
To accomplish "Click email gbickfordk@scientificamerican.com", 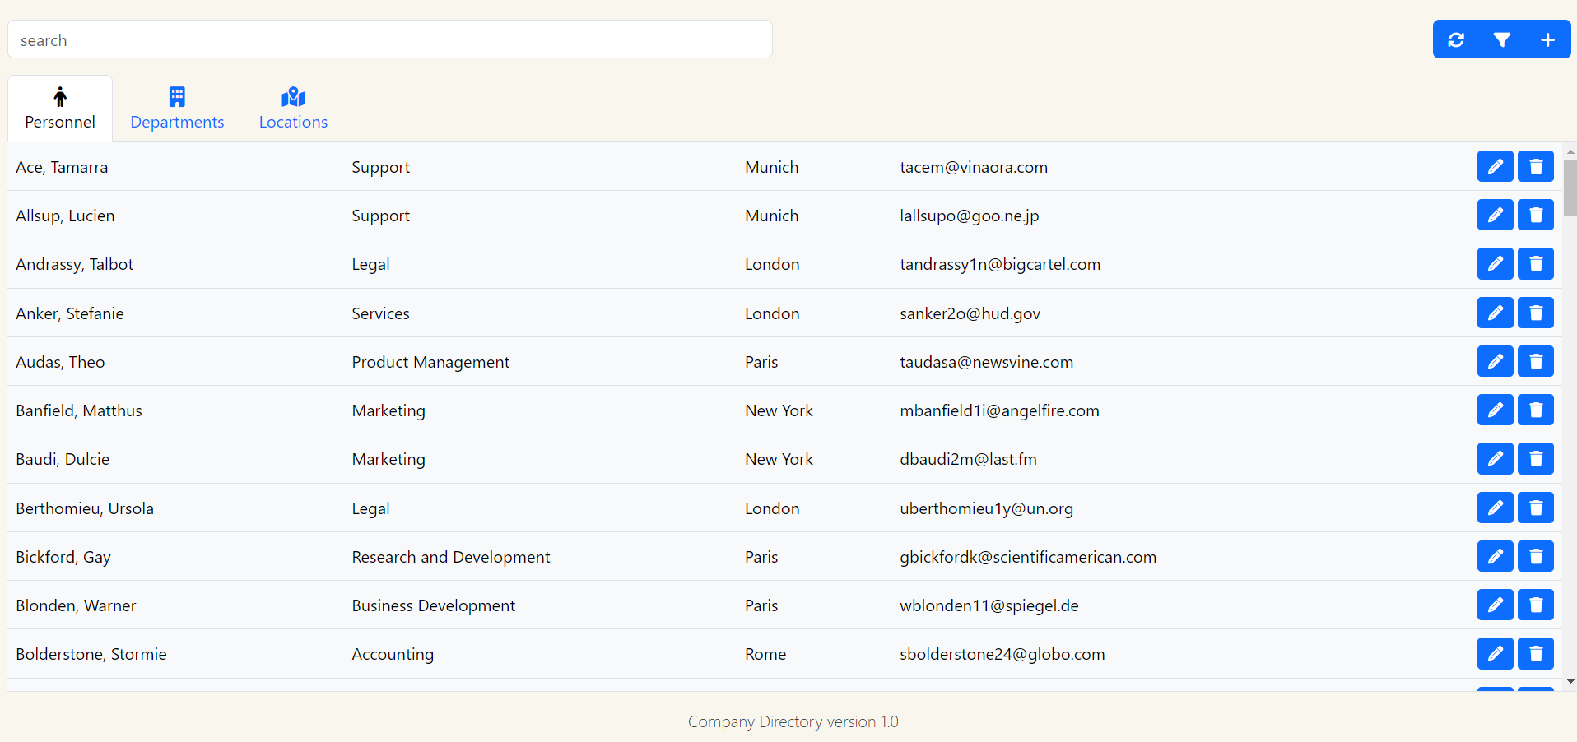I will (x=1028, y=557).
